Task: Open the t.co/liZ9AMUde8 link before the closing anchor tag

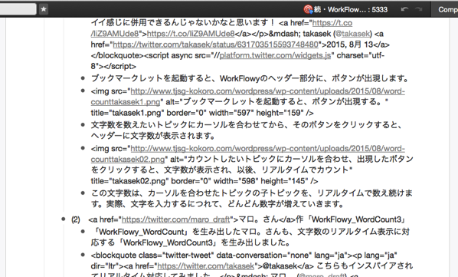Action: (191, 34)
